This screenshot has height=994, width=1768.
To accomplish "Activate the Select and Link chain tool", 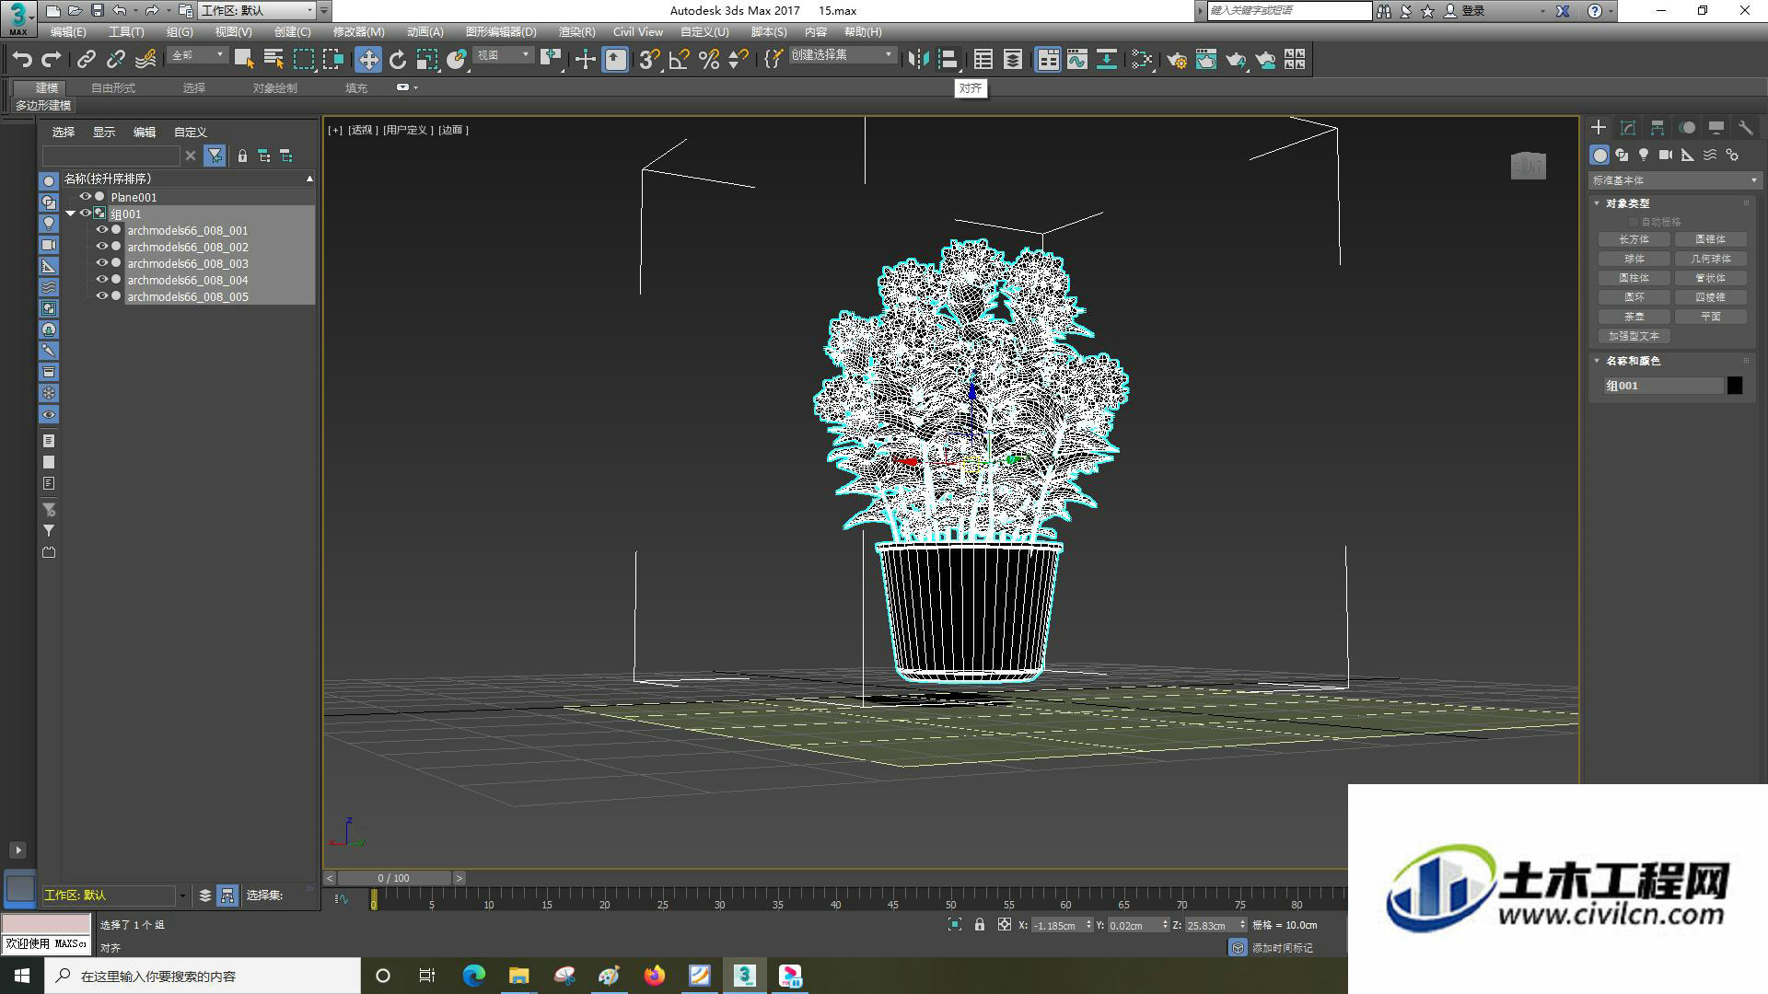I will click(x=87, y=60).
